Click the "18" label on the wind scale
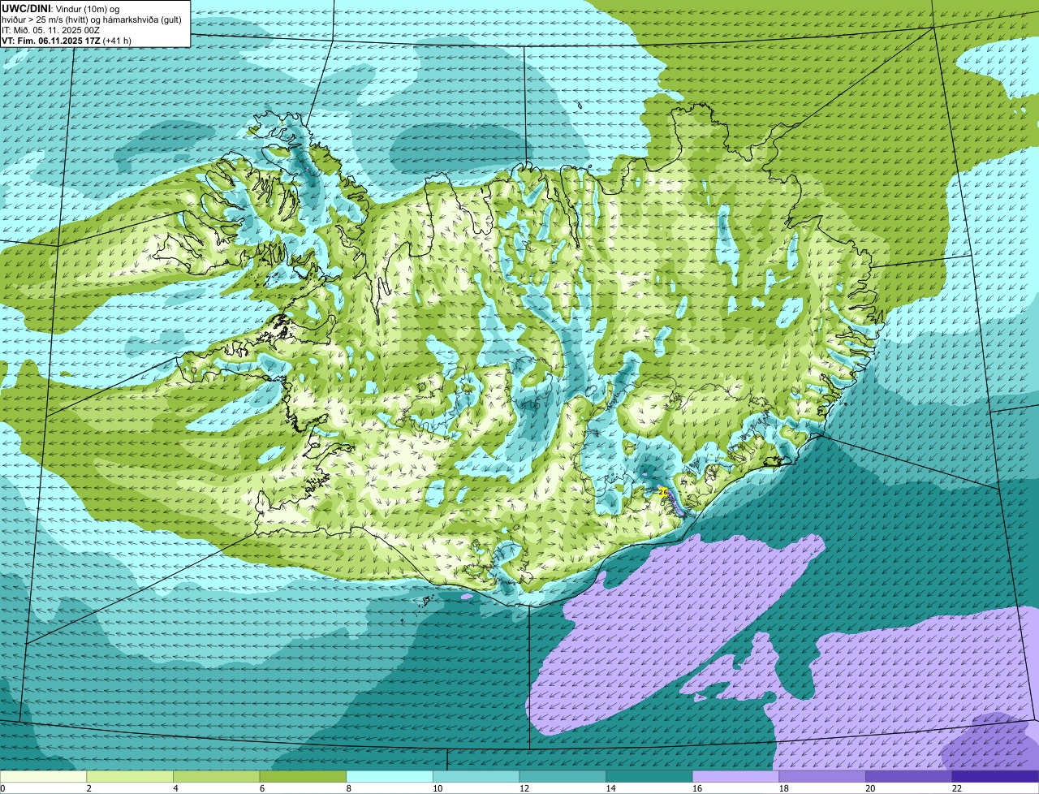1039x794 pixels. pyautogui.click(x=783, y=788)
